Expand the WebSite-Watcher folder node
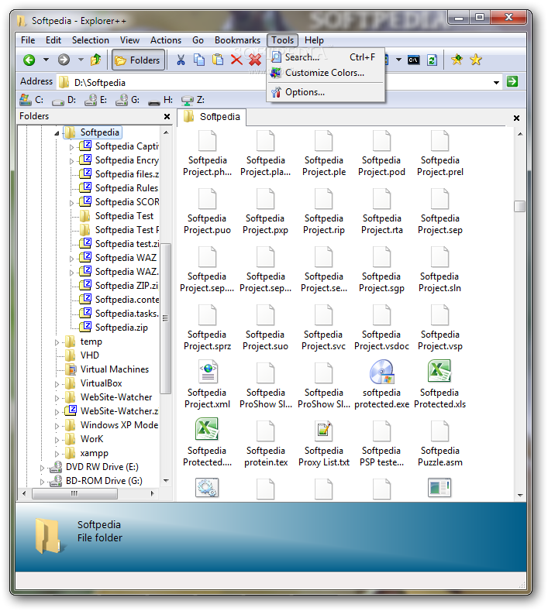The width and height of the screenshot is (548, 611). (57, 398)
